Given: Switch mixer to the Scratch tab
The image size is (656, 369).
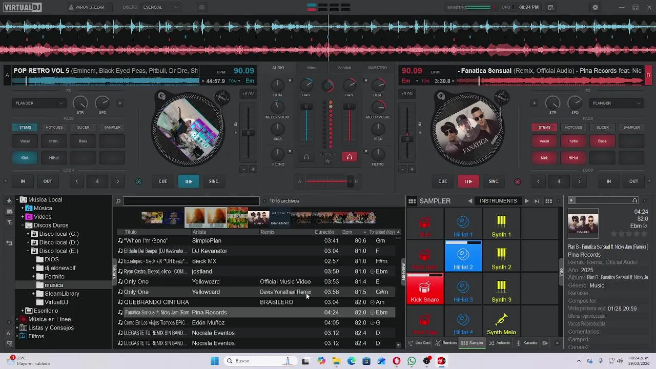Looking at the screenshot, I should click(x=344, y=68).
